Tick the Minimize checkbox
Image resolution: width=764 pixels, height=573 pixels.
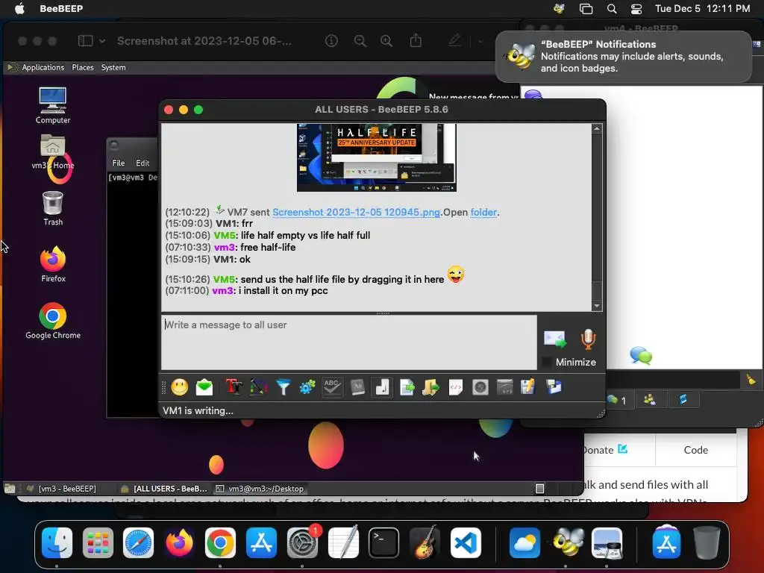(x=547, y=362)
